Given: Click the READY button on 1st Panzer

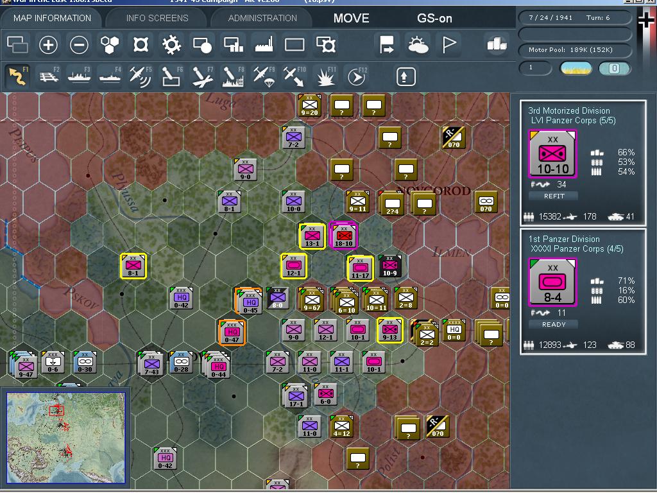Looking at the screenshot, I should pyautogui.click(x=554, y=324).
